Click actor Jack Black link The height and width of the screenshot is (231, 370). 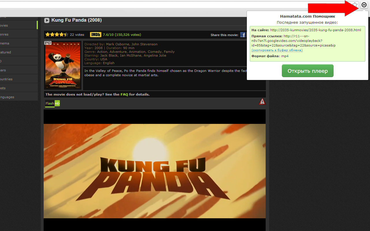tap(109, 55)
